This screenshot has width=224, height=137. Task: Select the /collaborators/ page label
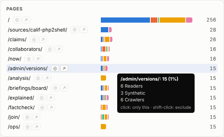click(25, 49)
